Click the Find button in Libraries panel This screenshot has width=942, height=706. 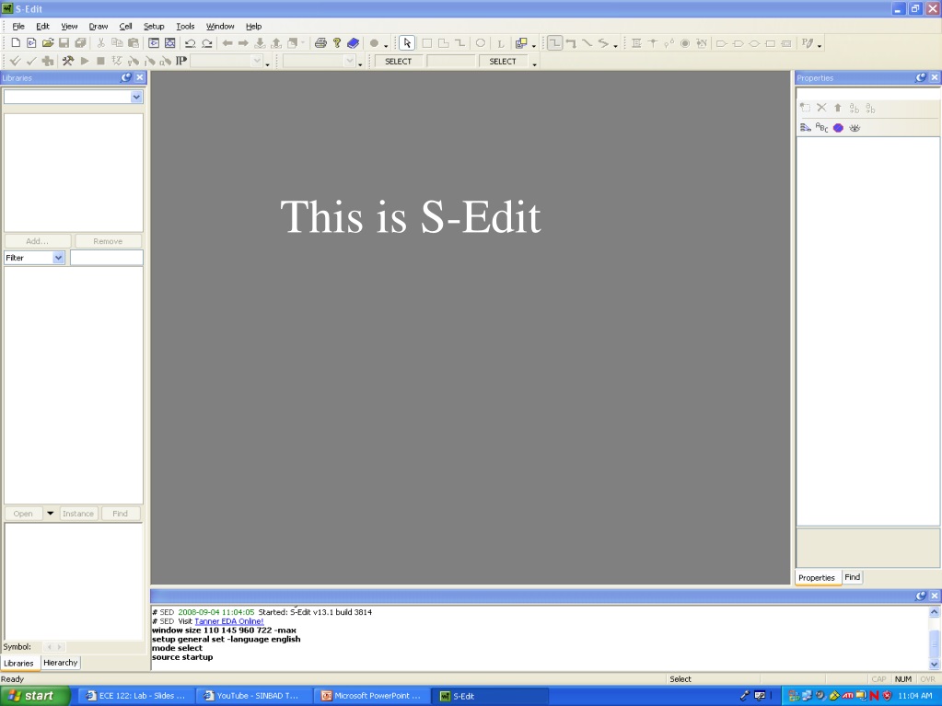pos(120,514)
